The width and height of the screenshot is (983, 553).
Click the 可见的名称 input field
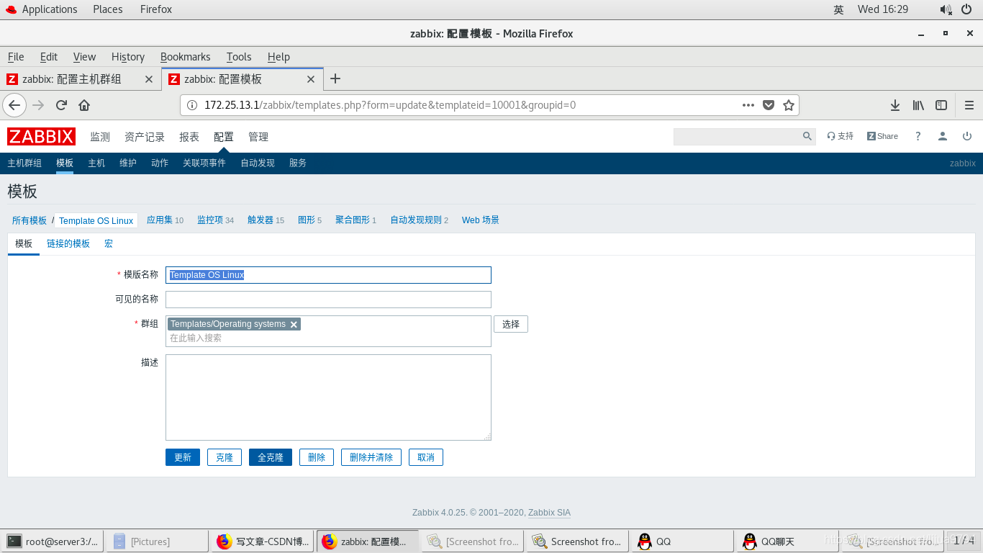click(328, 300)
